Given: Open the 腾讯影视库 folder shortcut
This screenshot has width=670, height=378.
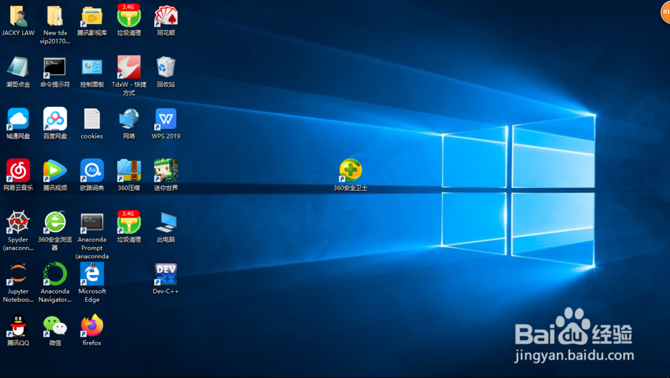Looking at the screenshot, I should (x=92, y=17).
